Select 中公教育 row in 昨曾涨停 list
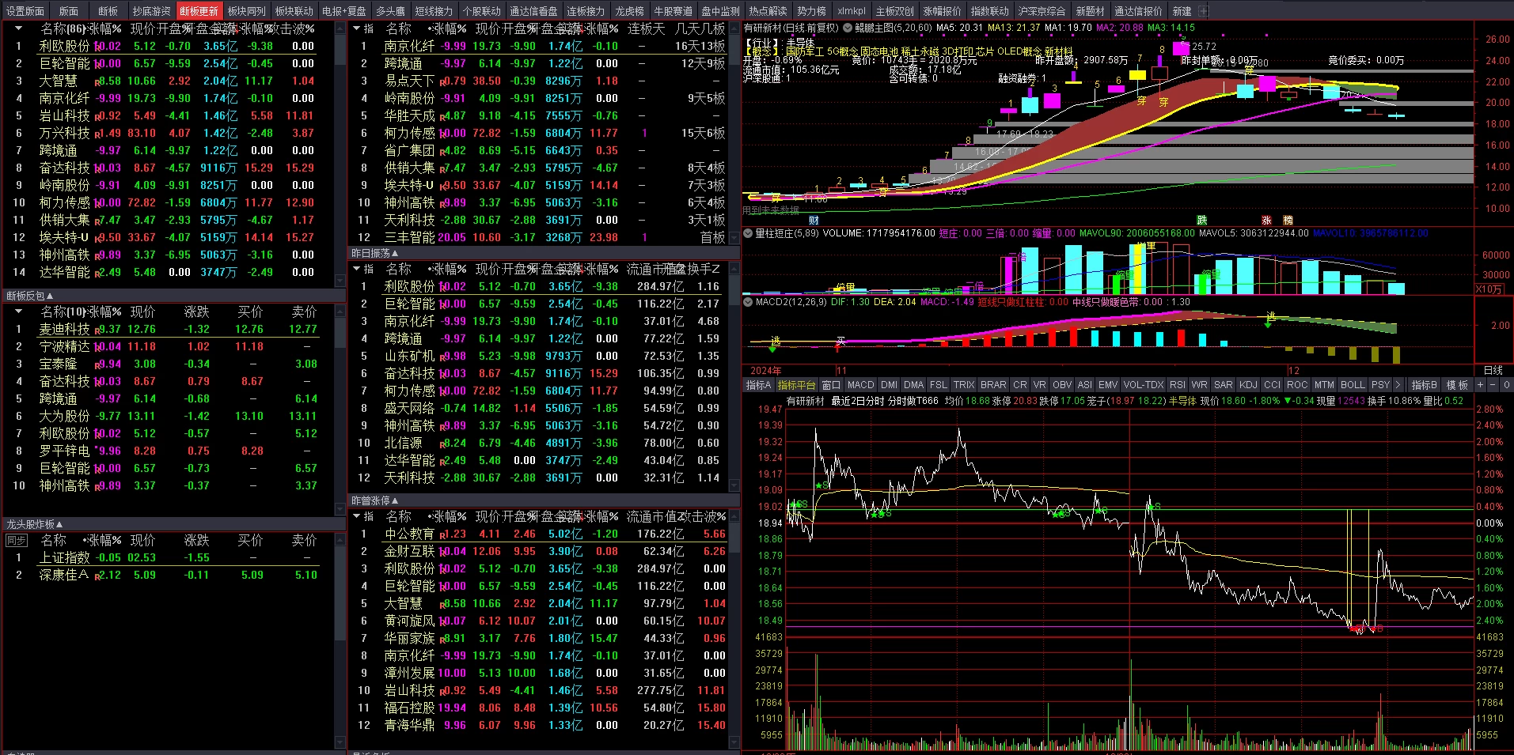 tap(538, 534)
